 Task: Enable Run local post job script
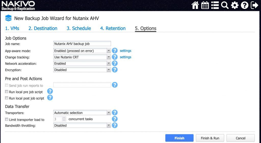[7, 98]
